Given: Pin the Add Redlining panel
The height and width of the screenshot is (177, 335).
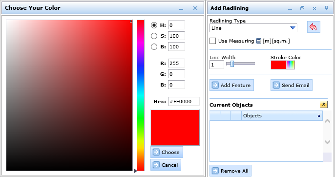Looking at the screenshot, I should pyautogui.click(x=326, y=8).
